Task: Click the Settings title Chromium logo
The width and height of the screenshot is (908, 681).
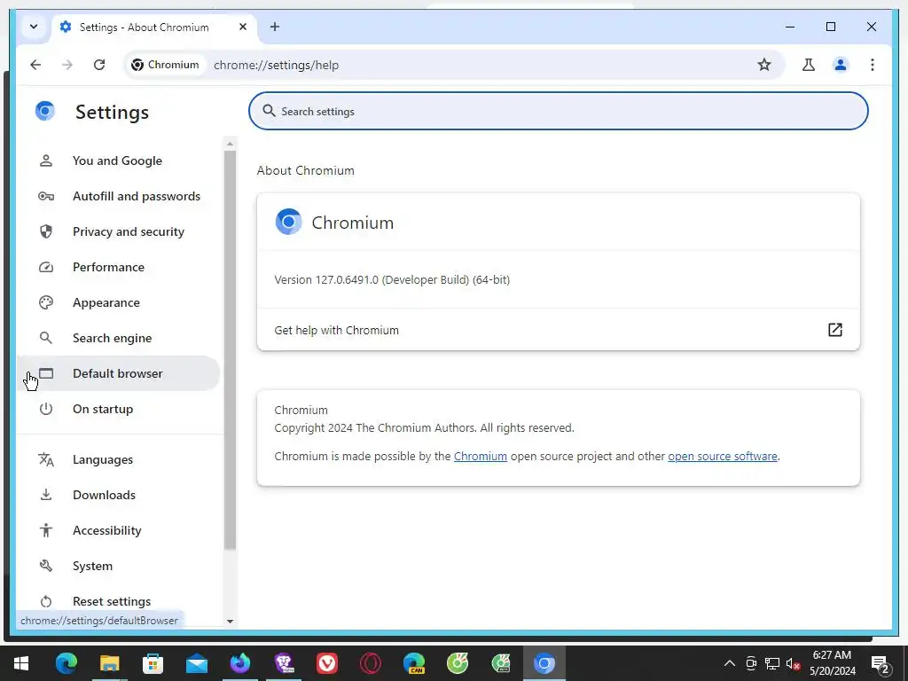Action: [44, 111]
